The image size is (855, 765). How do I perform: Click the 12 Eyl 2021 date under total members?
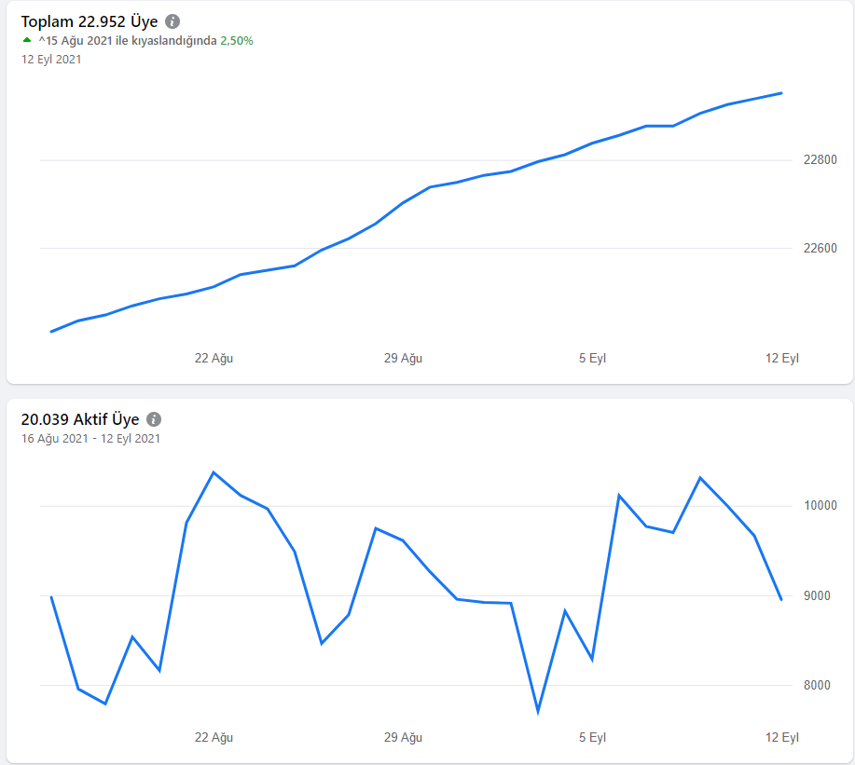point(51,60)
